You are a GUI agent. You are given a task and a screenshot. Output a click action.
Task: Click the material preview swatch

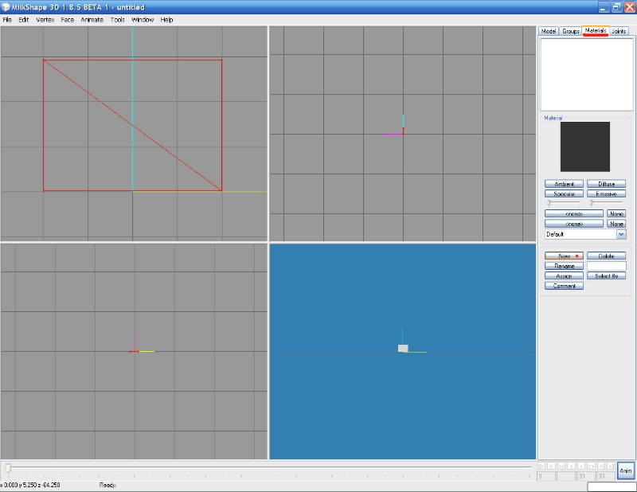[584, 146]
